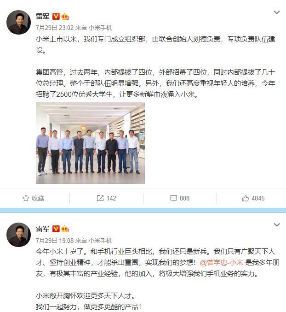Click the 小米手机 source link on first post
Viewport: 286px width, 312px height.
point(100,28)
